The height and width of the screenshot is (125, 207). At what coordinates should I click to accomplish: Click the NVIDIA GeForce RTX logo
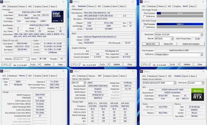tap(198, 95)
